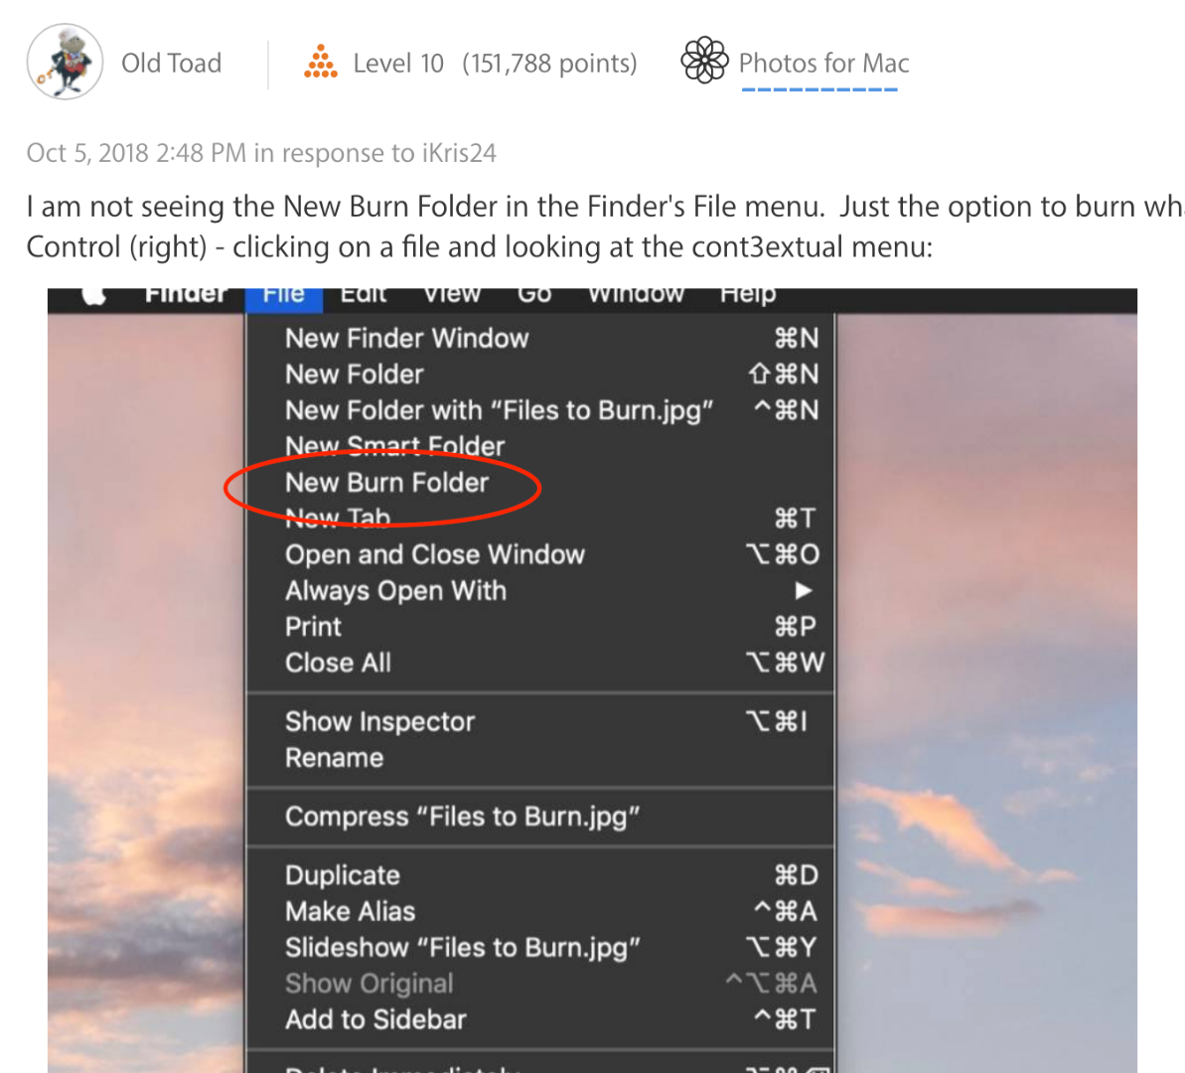Choose Make Alias menu item
This screenshot has height=1073, width=1185.
(x=350, y=911)
